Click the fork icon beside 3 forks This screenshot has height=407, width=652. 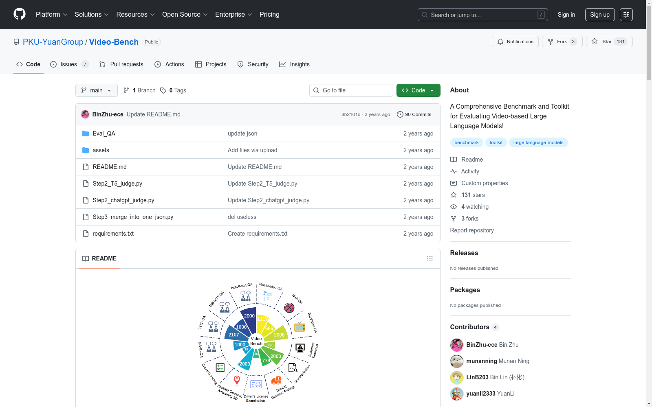tap(454, 219)
